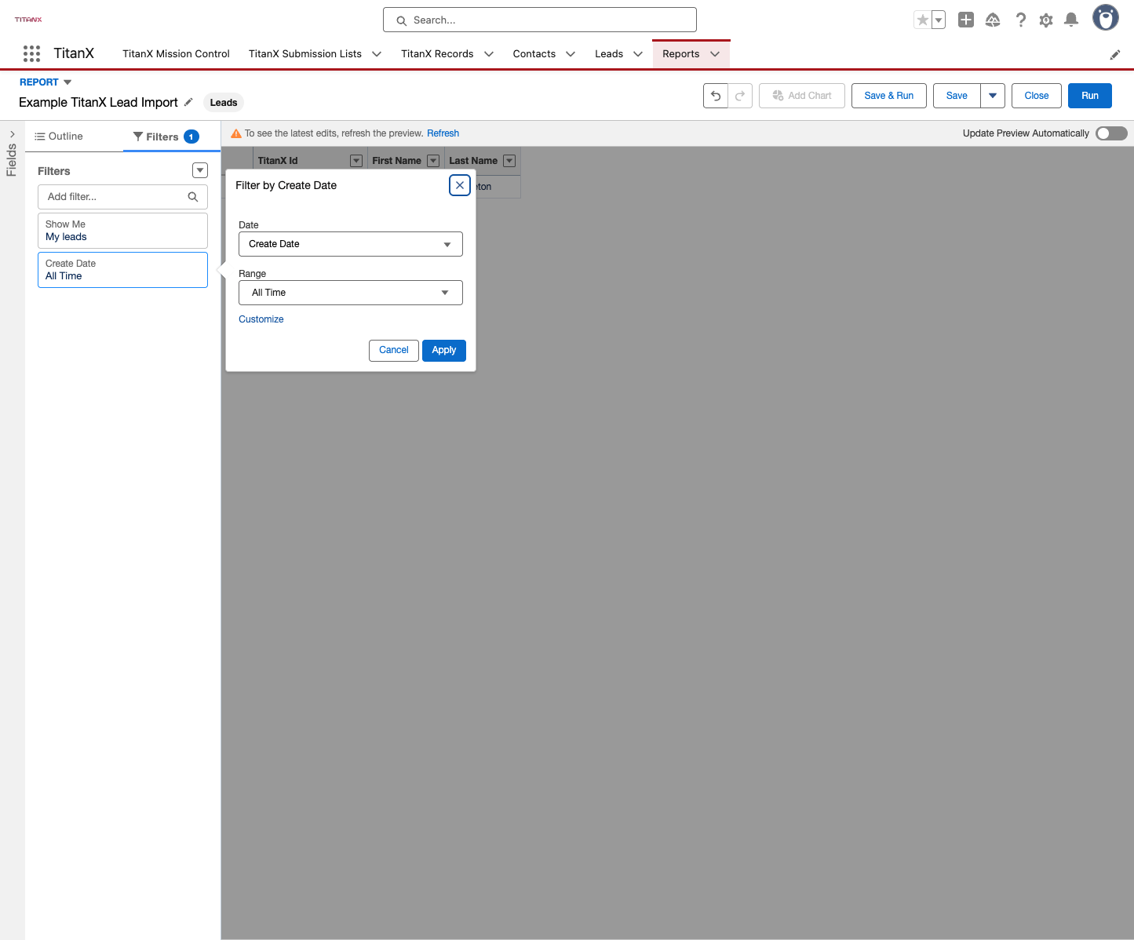Open the global actions plus icon
Image resolution: width=1134 pixels, height=940 pixels.
point(966,20)
